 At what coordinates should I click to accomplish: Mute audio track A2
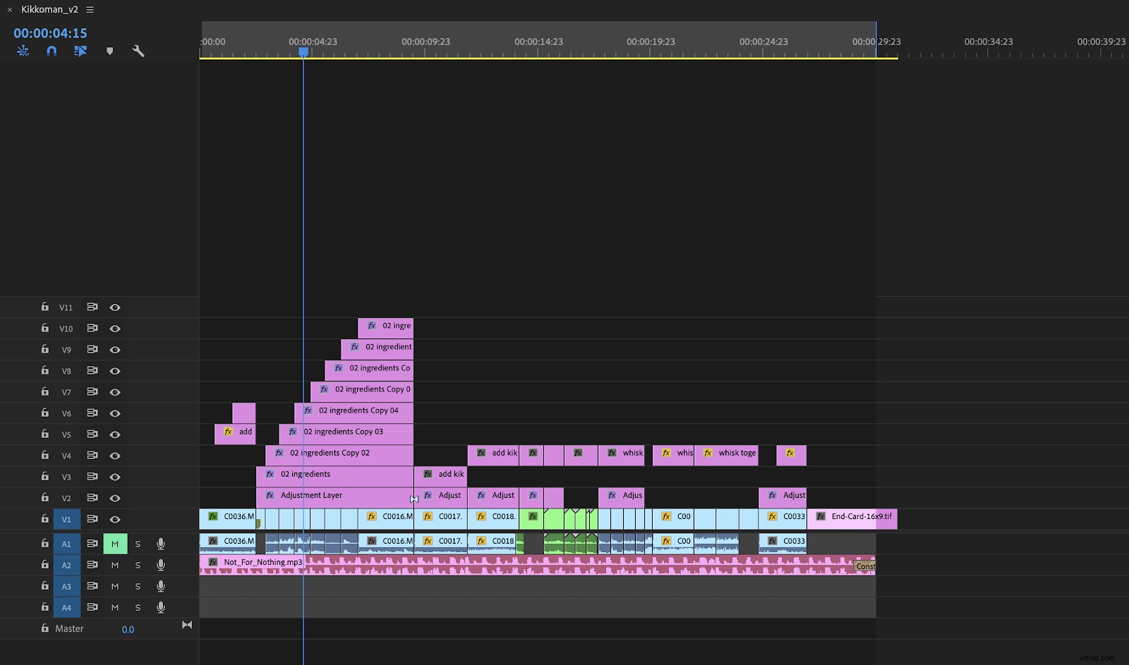pos(114,565)
